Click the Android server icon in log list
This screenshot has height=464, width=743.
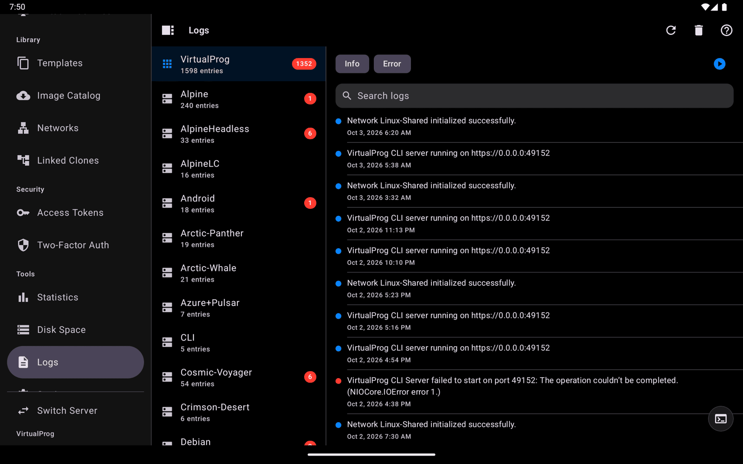(x=167, y=203)
